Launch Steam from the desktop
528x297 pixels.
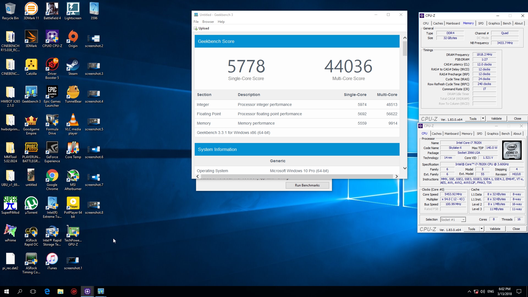tap(73, 67)
